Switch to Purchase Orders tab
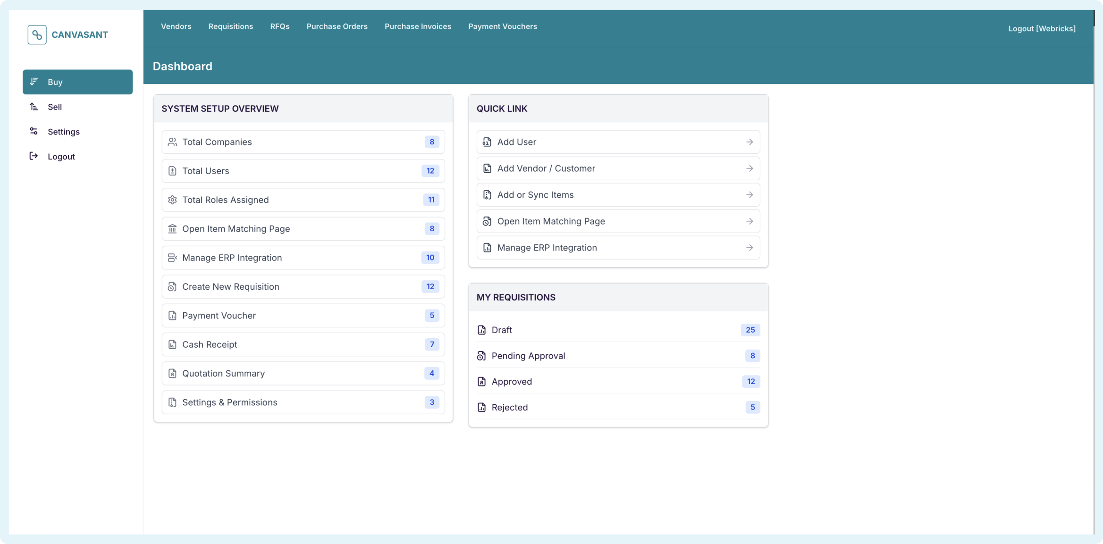The image size is (1103, 544). point(337,26)
